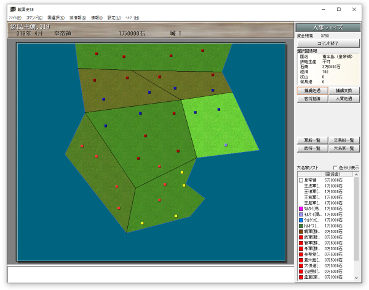369x290 pixels.
Task: Click the (臣従含) column header
Action: [337, 174]
